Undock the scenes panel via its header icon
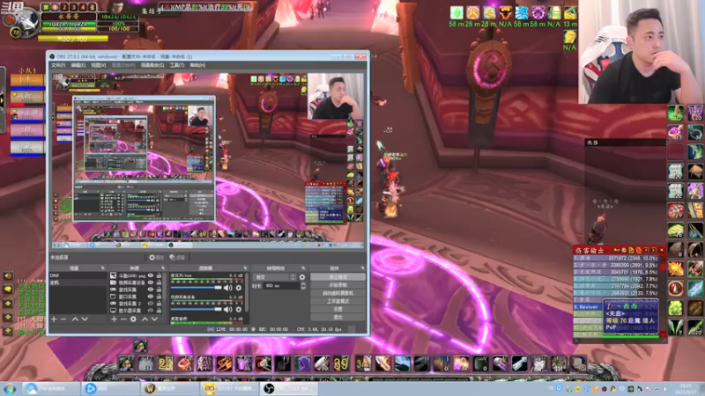The height and width of the screenshot is (396, 705). [102, 268]
